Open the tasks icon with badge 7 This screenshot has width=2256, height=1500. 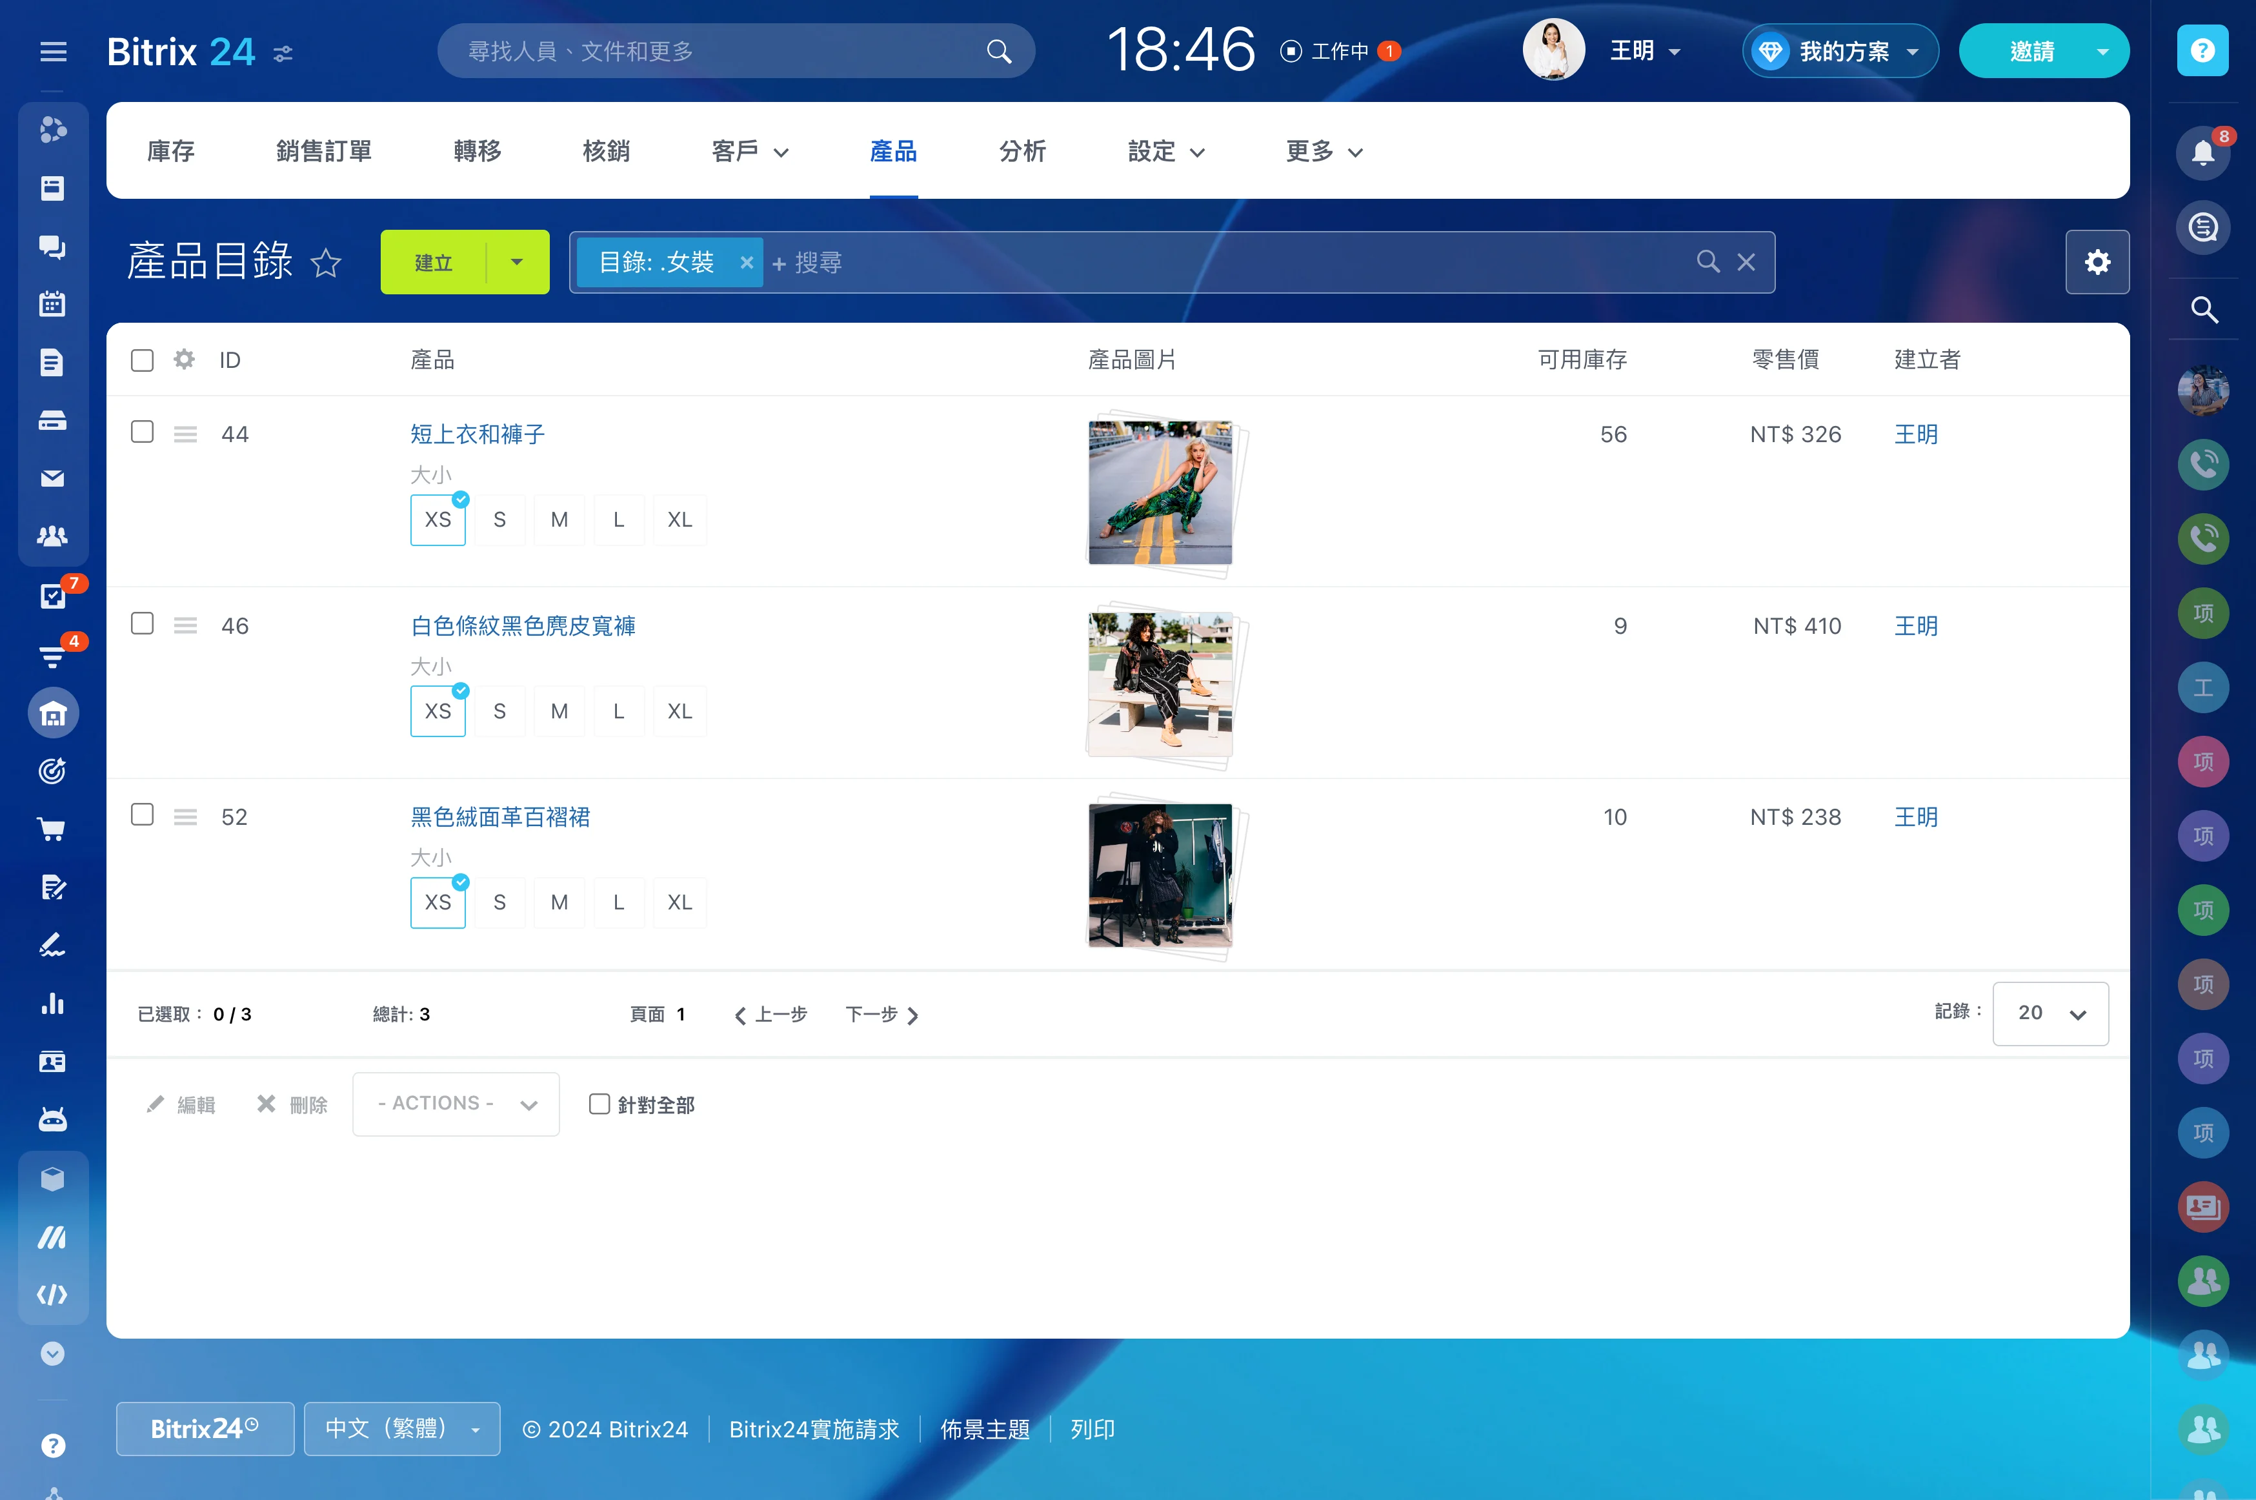53,596
